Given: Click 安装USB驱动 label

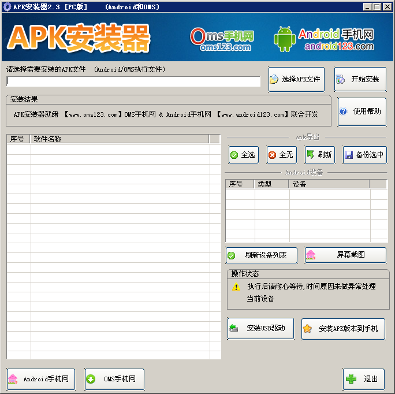Looking at the screenshot, I should 266,328.
